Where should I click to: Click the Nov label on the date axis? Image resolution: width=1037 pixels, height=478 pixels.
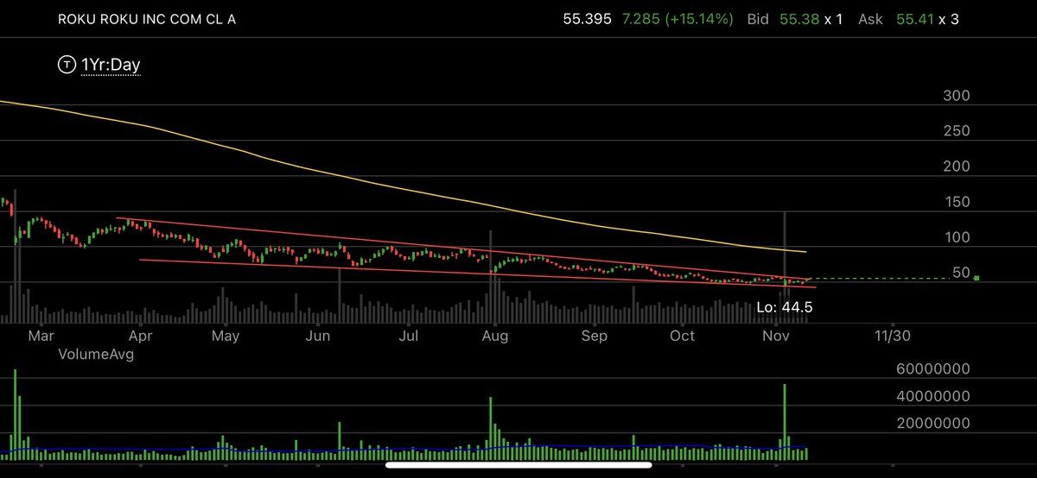[x=777, y=335]
